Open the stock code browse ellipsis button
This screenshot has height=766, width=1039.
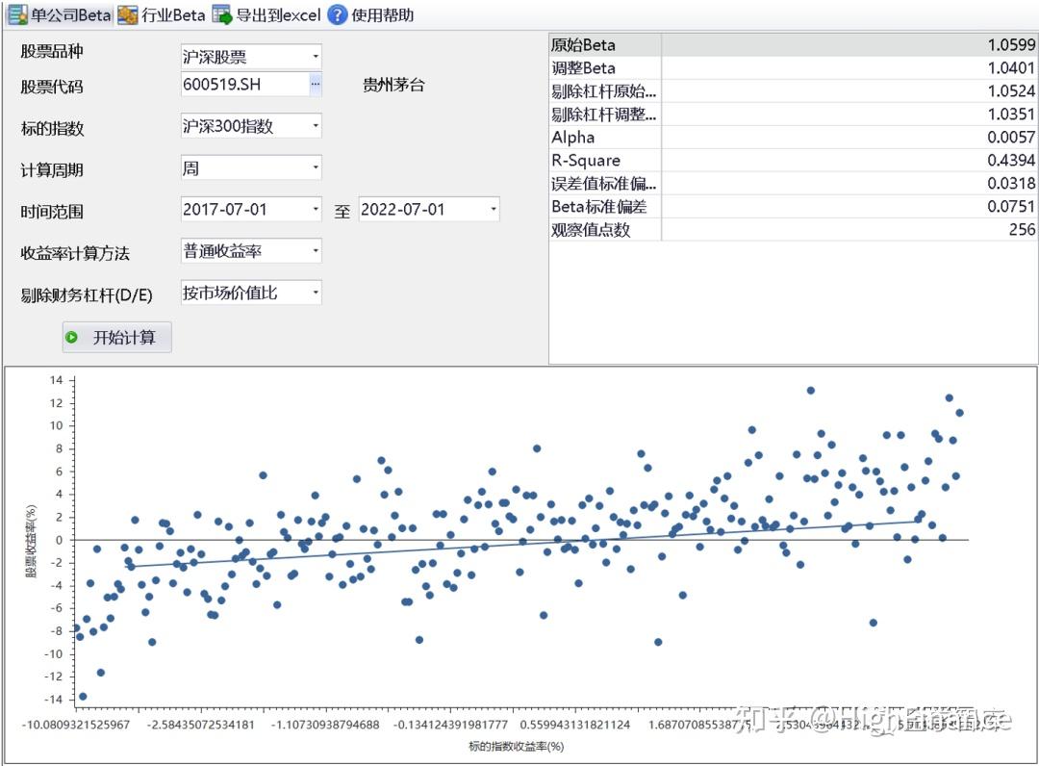(315, 84)
